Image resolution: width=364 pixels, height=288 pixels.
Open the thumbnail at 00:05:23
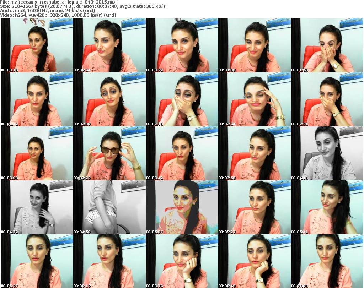(254, 207)
